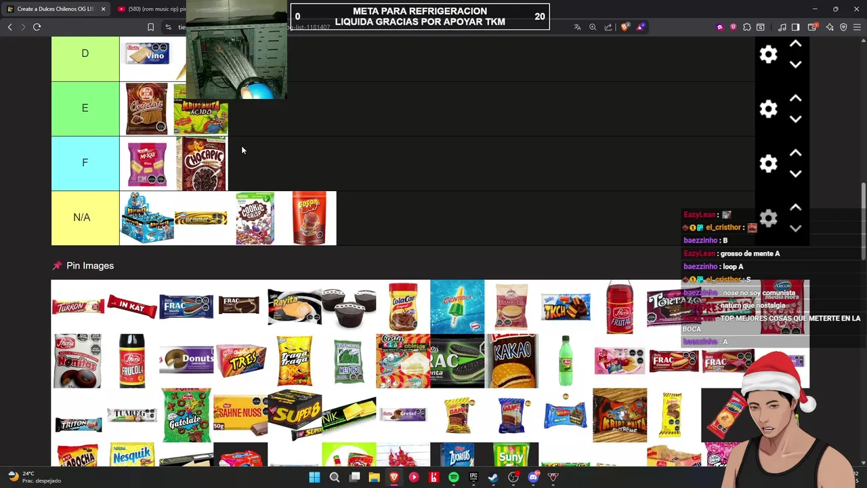Pick the Centella ice pop image
Image resolution: width=867 pixels, height=488 pixels.
point(457,306)
